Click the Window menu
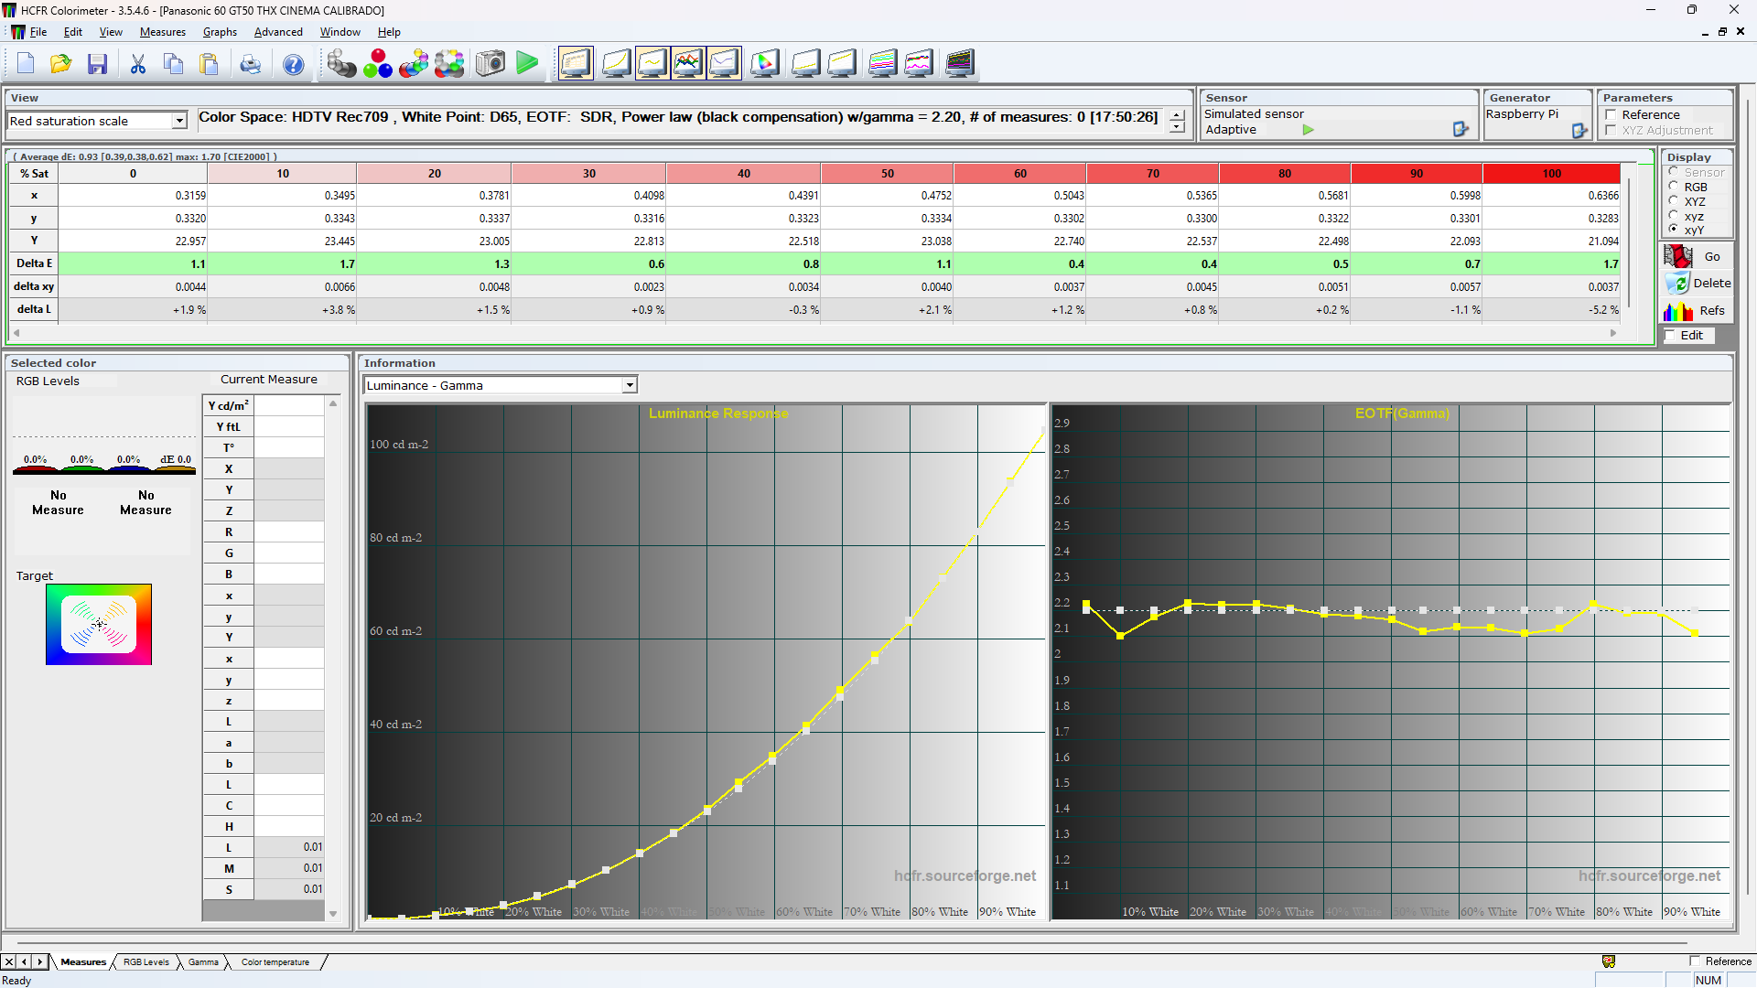Viewport: 1757px width, 988px height. [340, 32]
